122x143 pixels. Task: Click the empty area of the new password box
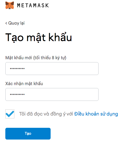point(62,69)
